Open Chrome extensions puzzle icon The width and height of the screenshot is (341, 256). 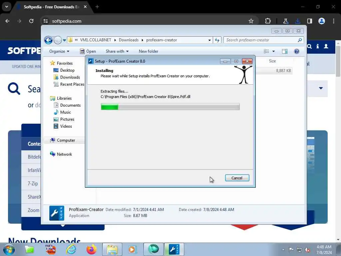[x=268, y=21]
